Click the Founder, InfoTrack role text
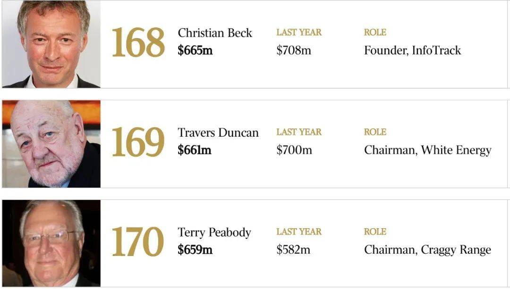Viewport: 510px width, 289px height. click(x=412, y=50)
